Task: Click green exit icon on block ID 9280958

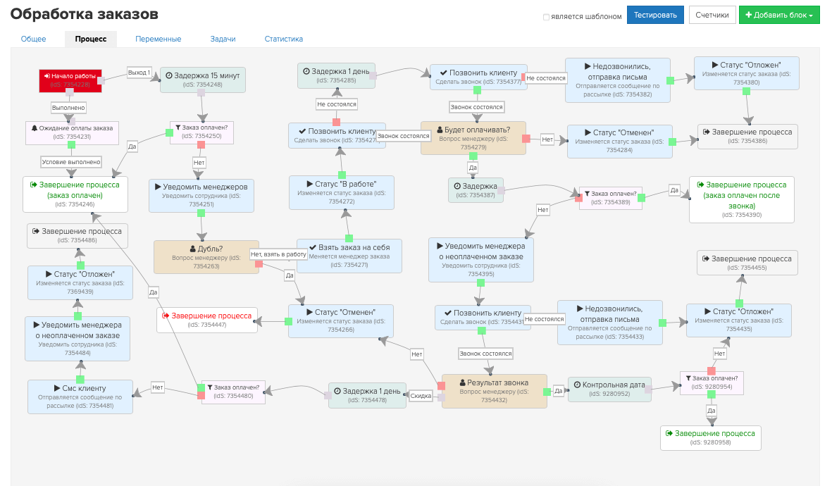Action: tap(669, 433)
